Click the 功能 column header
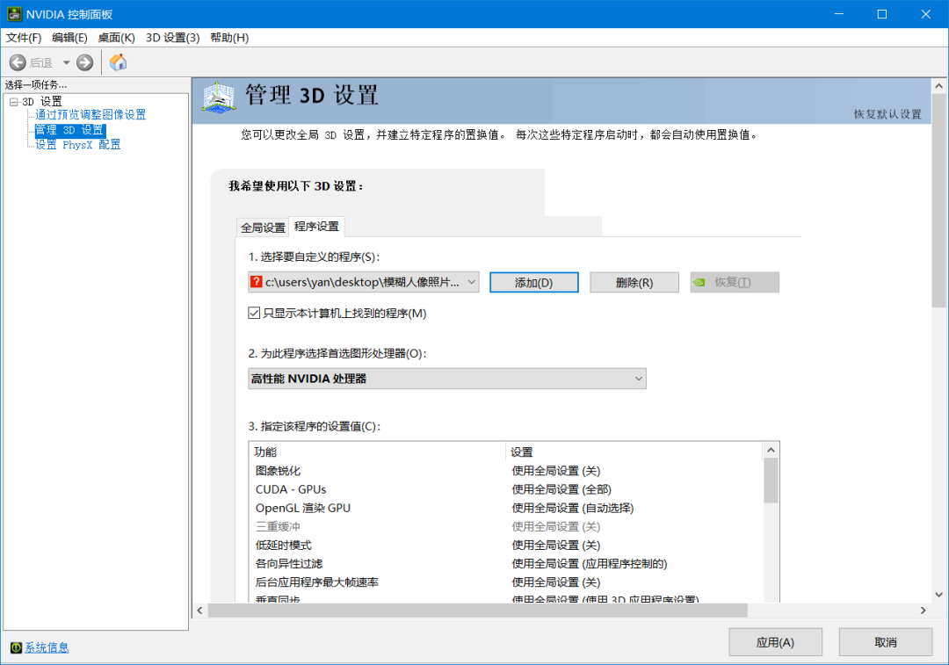This screenshot has width=949, height=665. click(x=377, y=452)
